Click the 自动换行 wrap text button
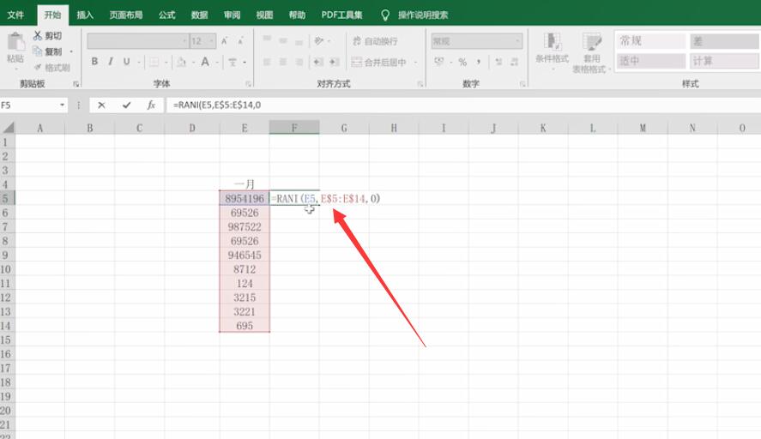 [x=375, y=41]
